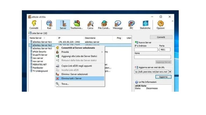This screenshot has width=206, height=115.
Task: Focus the Porta field showing 4661
Action: 165,50
